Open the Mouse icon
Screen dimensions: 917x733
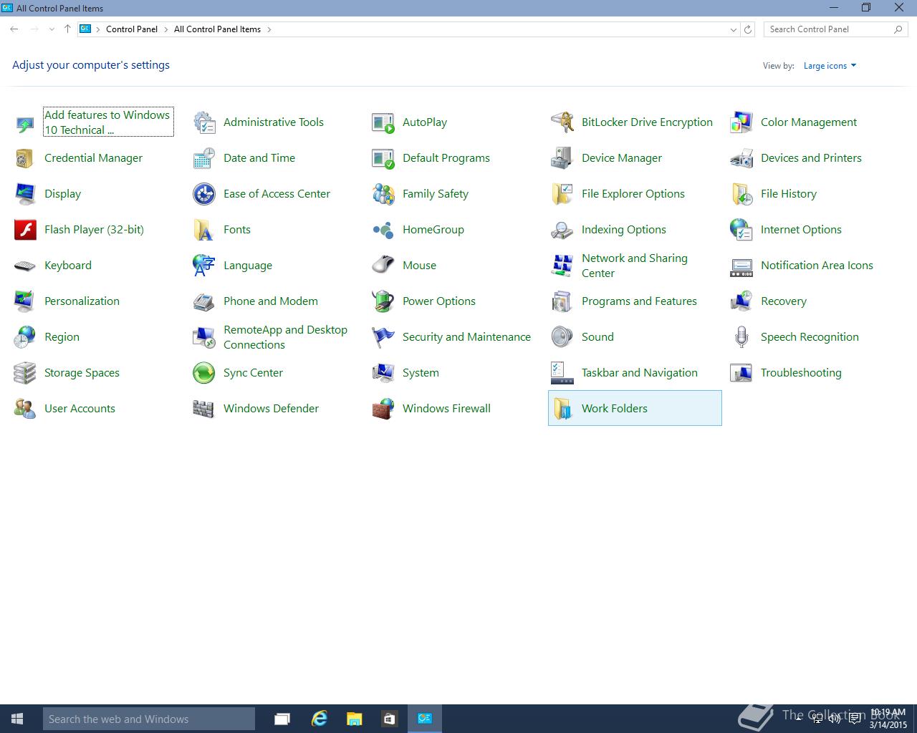coord(383,266)
